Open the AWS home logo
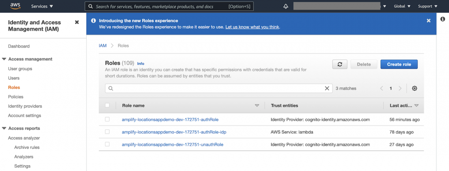Screen dimensions: 449x171 click(x=16, y=6)
